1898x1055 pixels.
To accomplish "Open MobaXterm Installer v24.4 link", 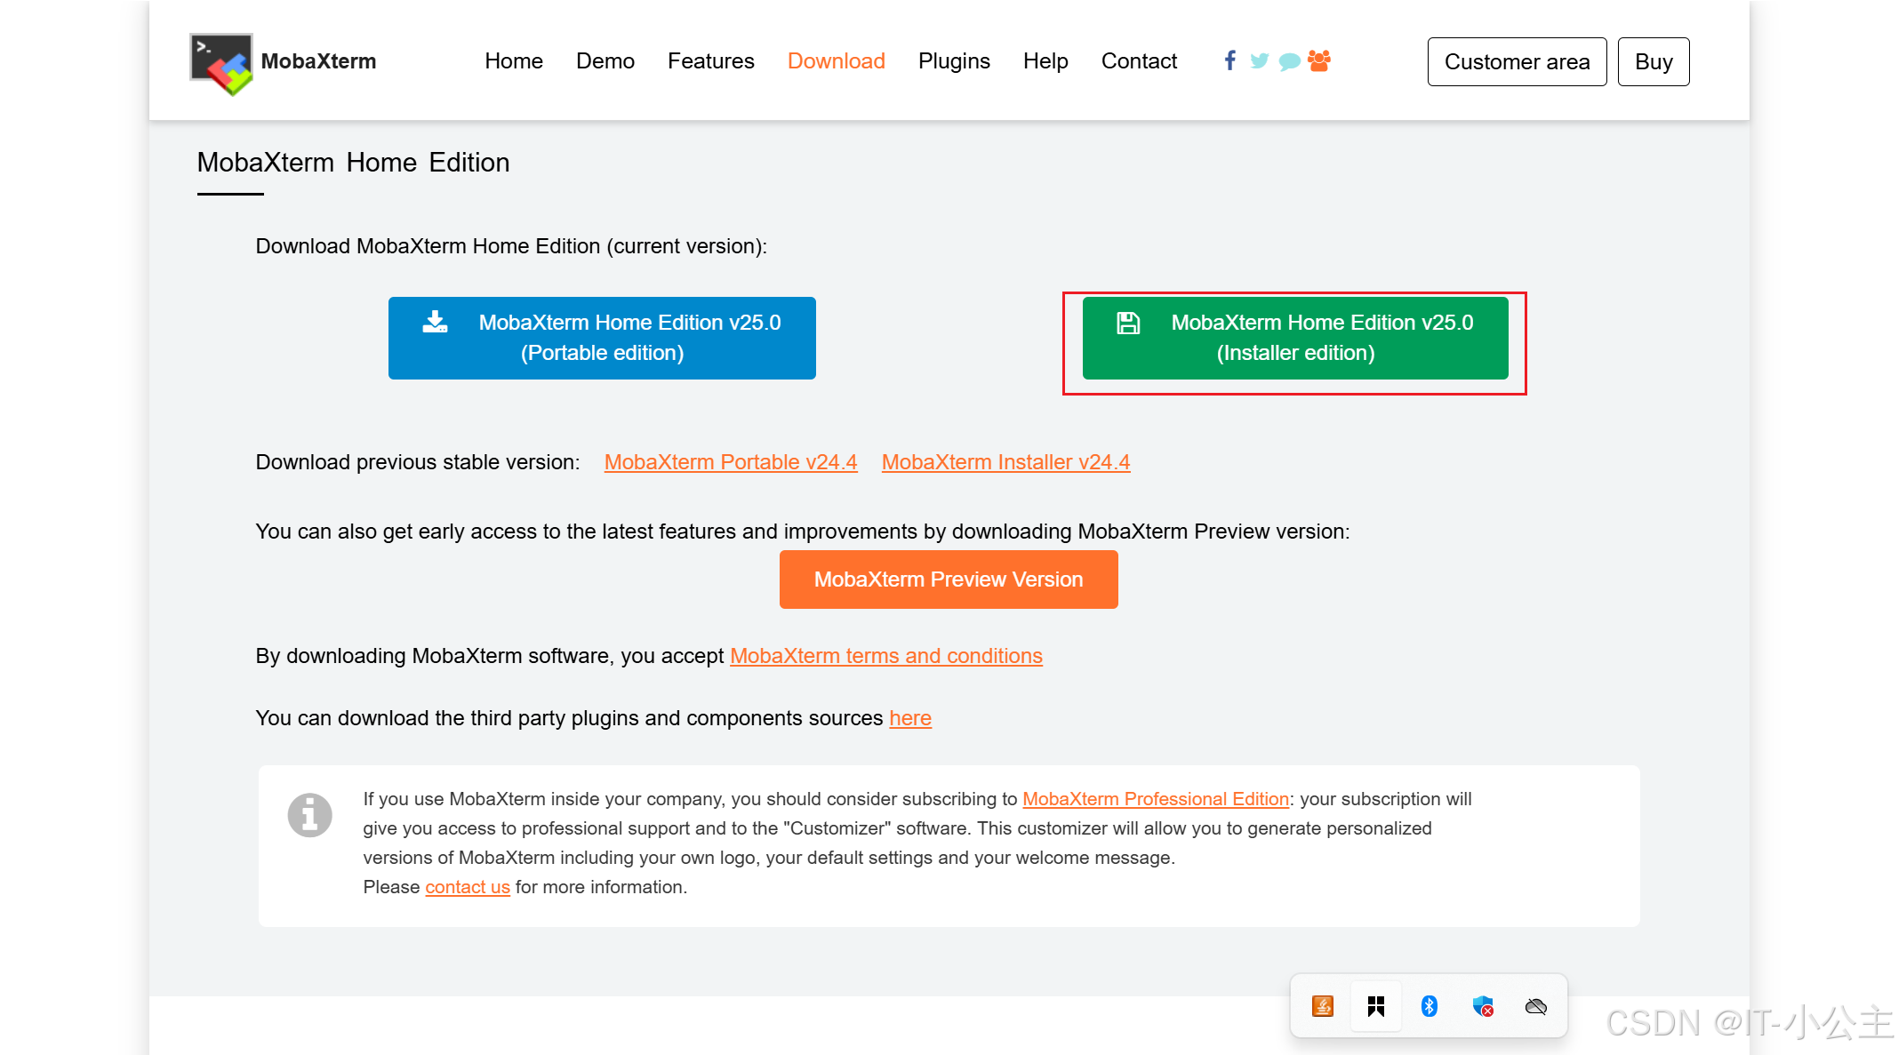I will pyautogui.click(x=1005, y=462).
